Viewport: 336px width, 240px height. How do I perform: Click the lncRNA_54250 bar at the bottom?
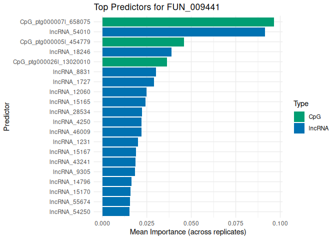pos(115,212)
